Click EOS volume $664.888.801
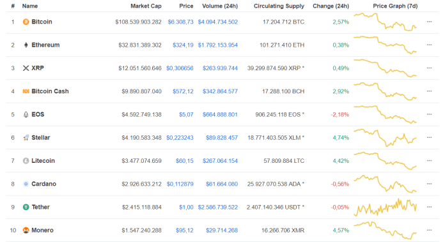Screen dimensions: 445x242 pyautogui.click(x=220, y=114)
